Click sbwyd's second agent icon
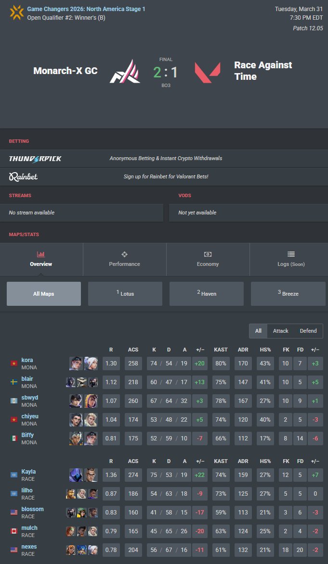 click(x=91, y=401)
